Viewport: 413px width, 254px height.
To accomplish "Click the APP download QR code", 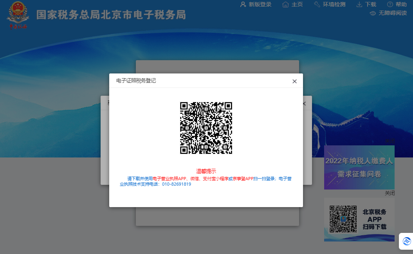I will (x=343, y=219).
